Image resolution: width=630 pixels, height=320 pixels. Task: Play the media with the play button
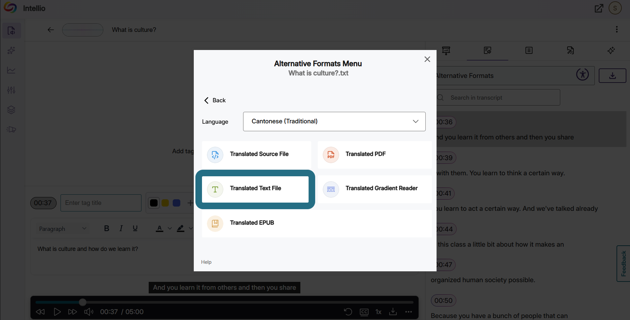[57, 312]
